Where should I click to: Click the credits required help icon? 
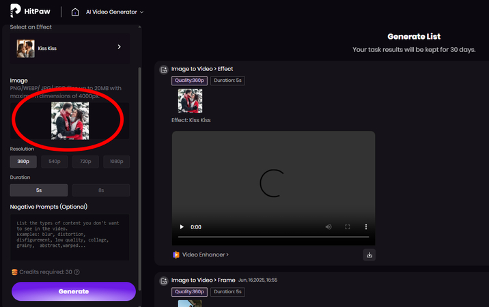[x=76, y=272]
